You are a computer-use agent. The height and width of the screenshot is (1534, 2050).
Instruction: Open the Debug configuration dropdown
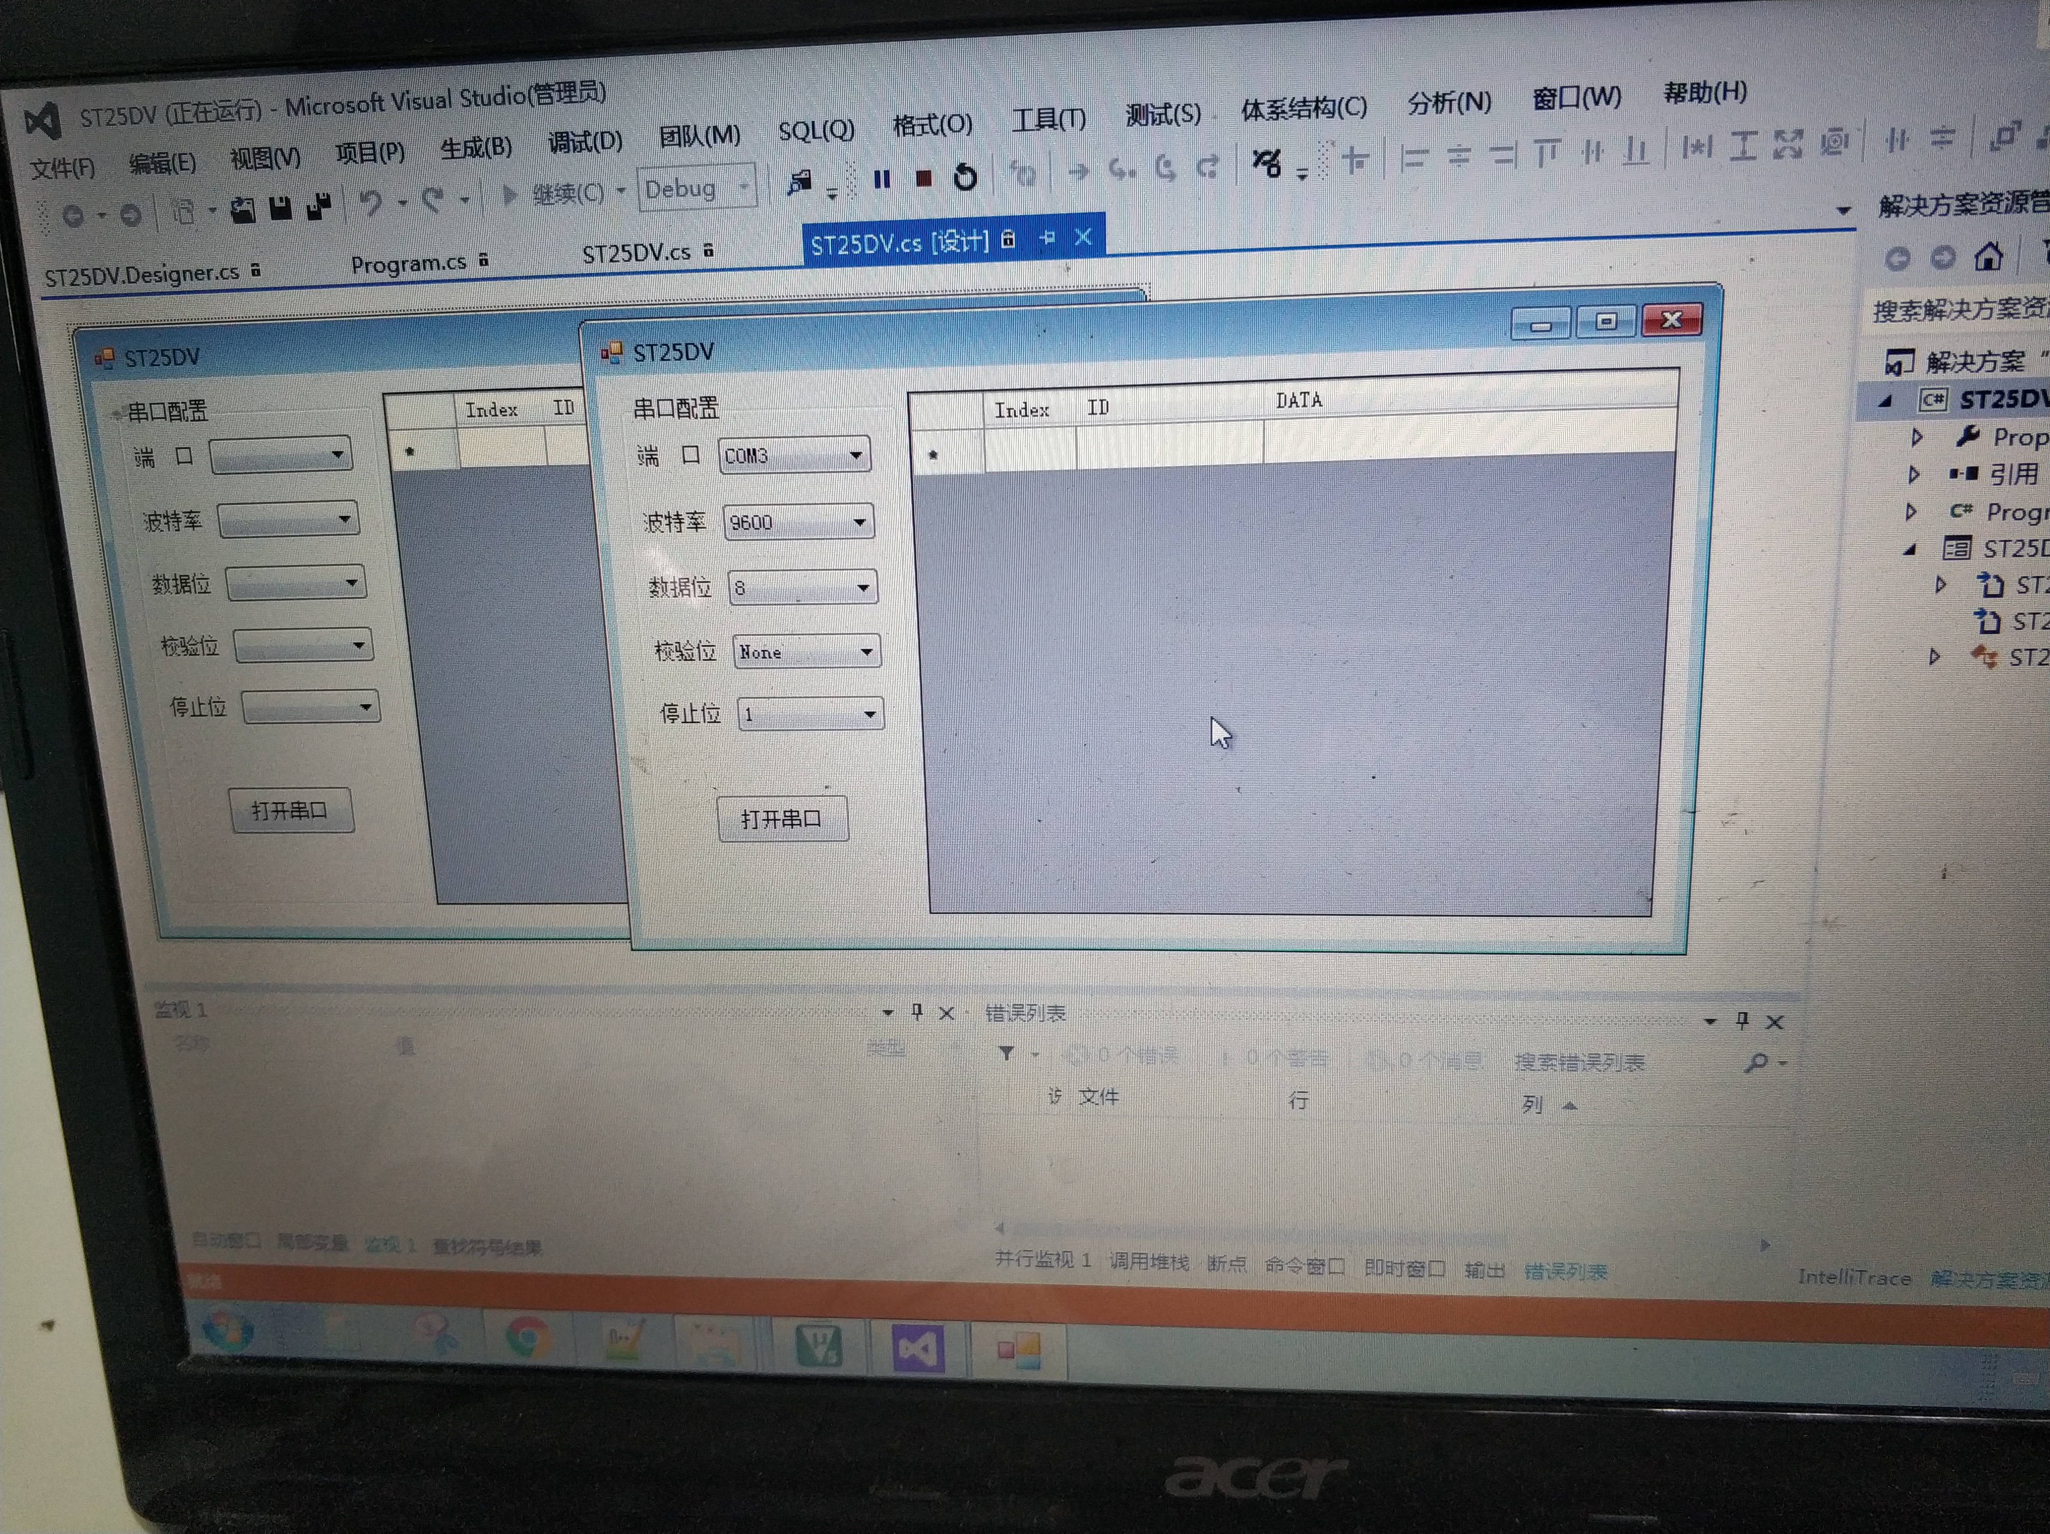tap(697, 188)
